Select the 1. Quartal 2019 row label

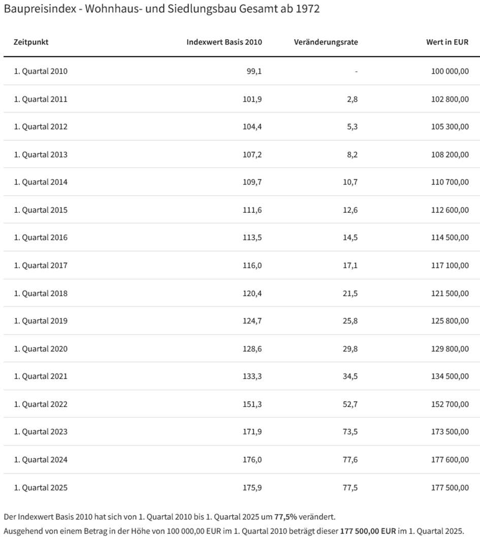point(41,321)
